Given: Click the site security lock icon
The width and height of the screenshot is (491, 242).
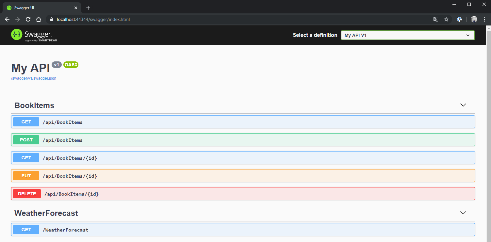Looking at the screenshot, I should tap(51, 19).
